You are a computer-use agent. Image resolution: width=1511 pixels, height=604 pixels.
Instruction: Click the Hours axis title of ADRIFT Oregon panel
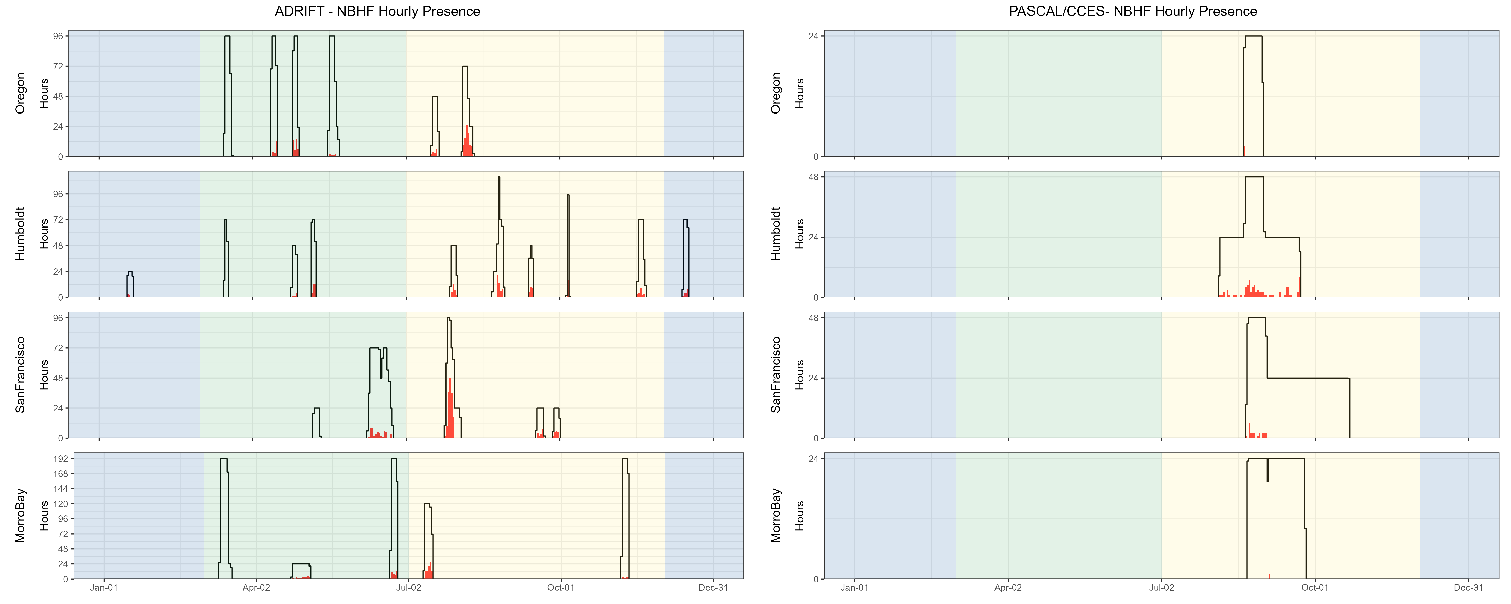(x=44, y=93)
